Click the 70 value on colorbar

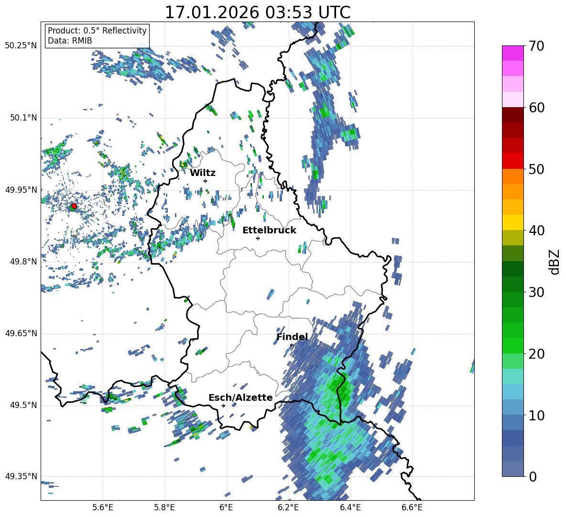(x=536, y=46)
